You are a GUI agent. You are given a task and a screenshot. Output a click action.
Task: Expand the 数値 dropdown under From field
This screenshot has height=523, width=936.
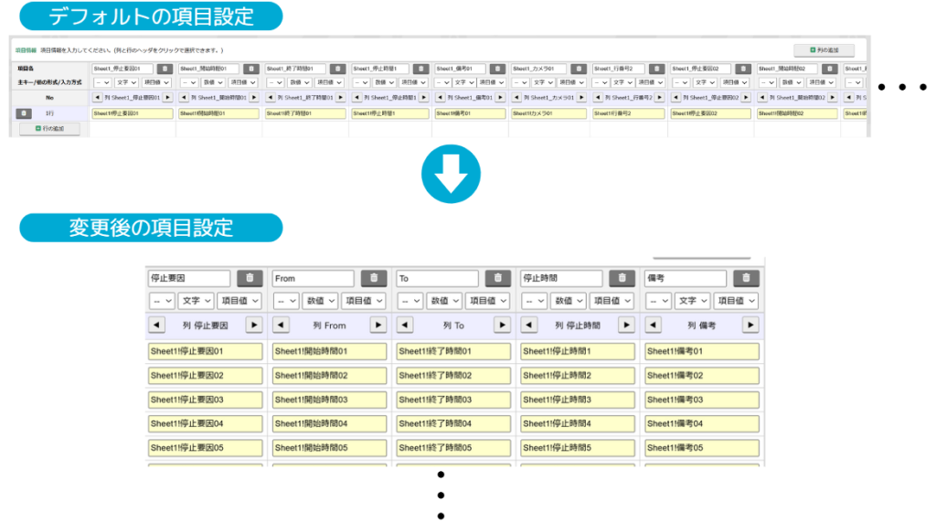tap(320, 301)
